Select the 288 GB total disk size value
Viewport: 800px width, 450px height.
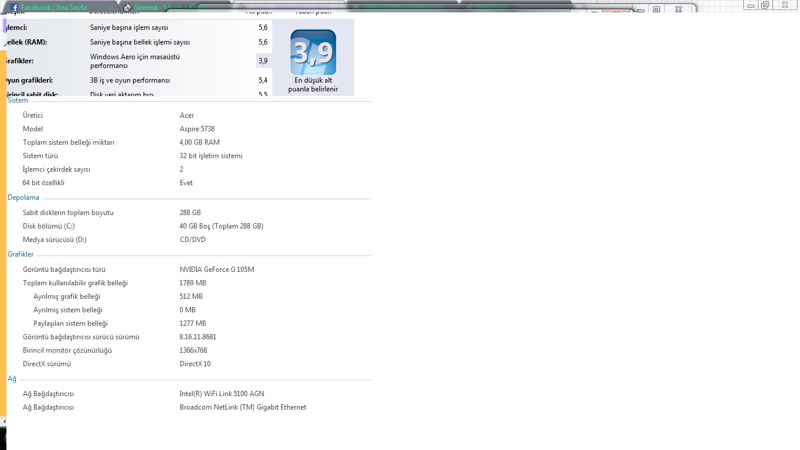pos(190,213)
